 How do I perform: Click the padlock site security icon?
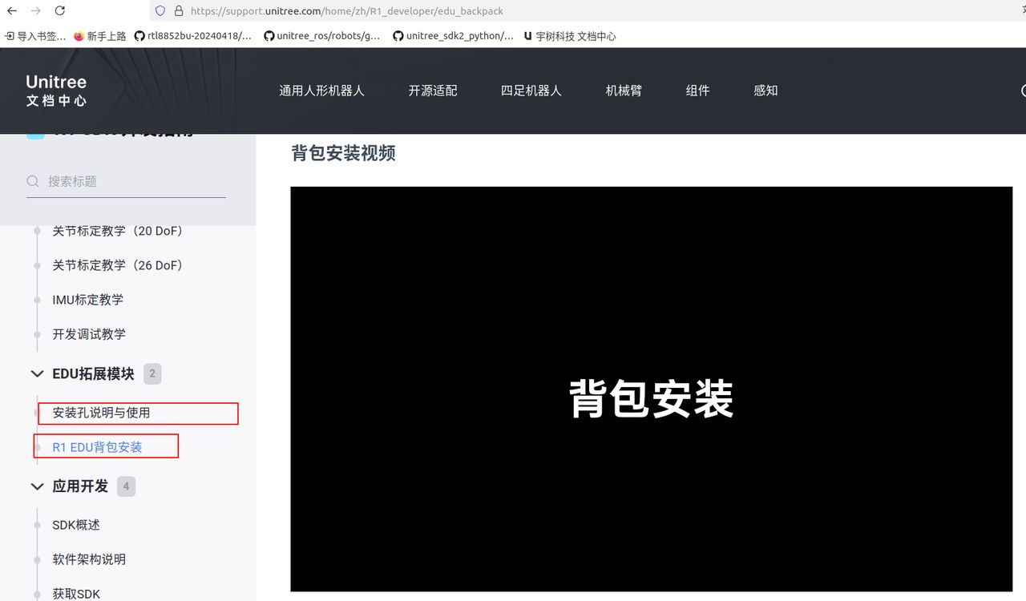click(178, 11)
